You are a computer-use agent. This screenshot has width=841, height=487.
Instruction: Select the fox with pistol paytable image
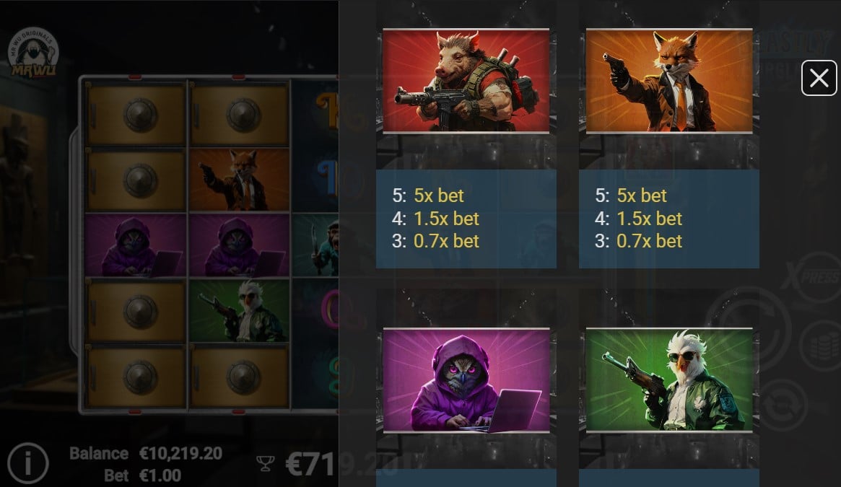669,81
